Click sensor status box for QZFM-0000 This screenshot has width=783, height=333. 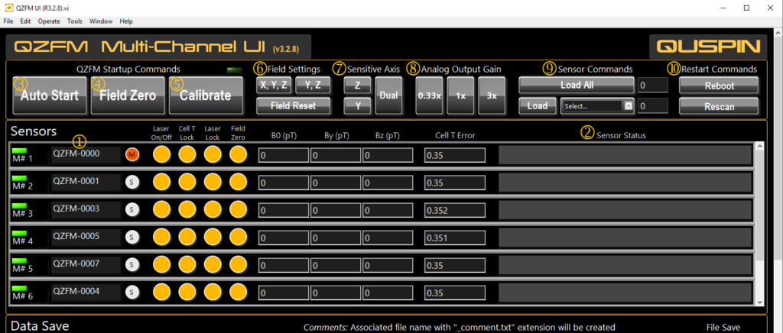pos(625,156)
